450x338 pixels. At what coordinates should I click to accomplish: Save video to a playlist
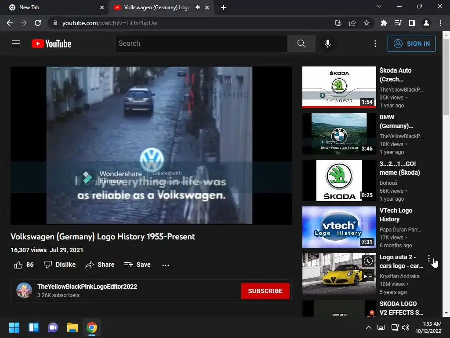(137, 265)
